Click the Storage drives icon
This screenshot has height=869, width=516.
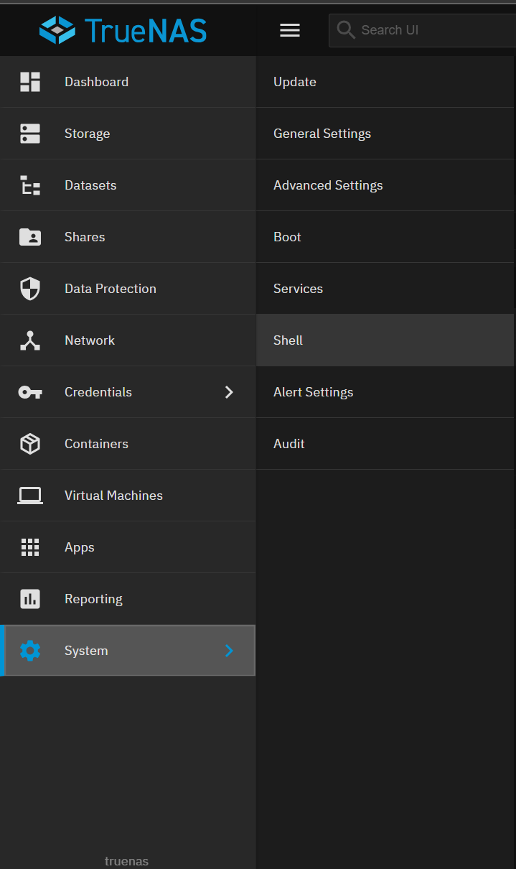(30, 134)
